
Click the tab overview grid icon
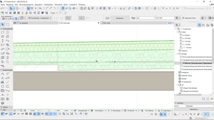pos(15,23)
